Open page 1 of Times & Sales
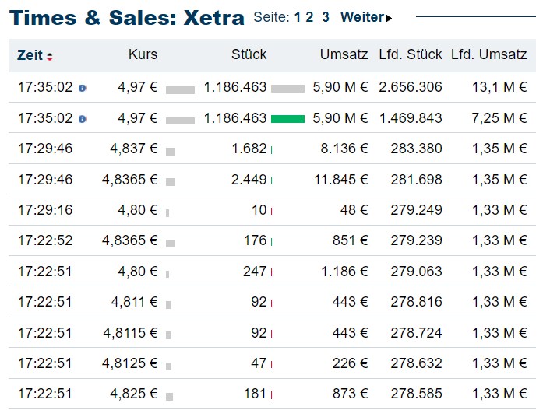Viewport: 550px width, 410px height. (x=298, y=17)
